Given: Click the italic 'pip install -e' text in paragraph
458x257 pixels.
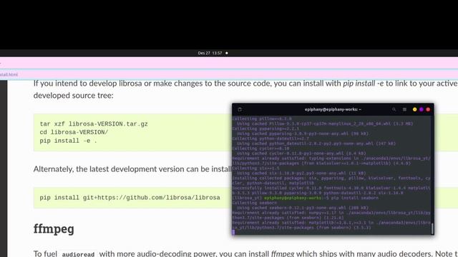Looking at the screenshot, I should (x=363, y=84).
